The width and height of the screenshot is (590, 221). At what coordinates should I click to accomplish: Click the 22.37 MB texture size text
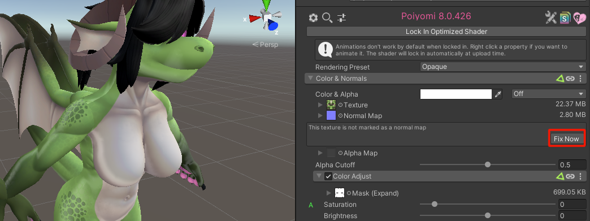click(x=570, y=104)
